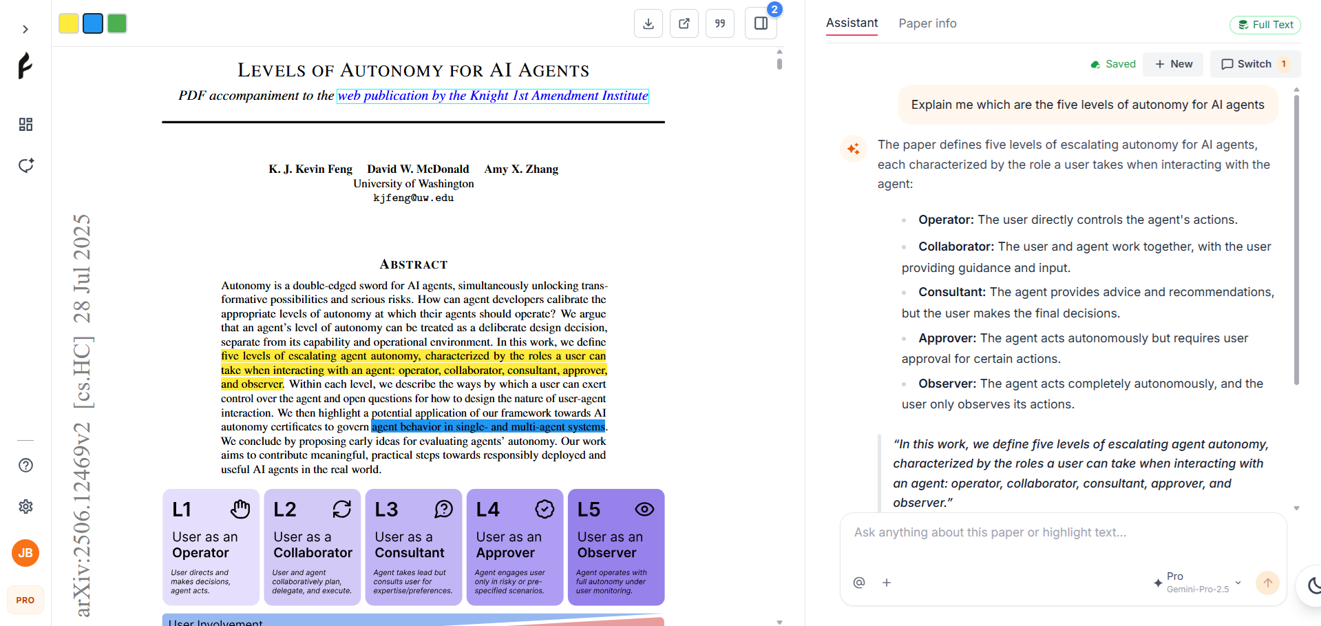This screenshot has width=1321, height=626.
Task: Open the @ mention icon in chat input
Action: pos(858,583)
